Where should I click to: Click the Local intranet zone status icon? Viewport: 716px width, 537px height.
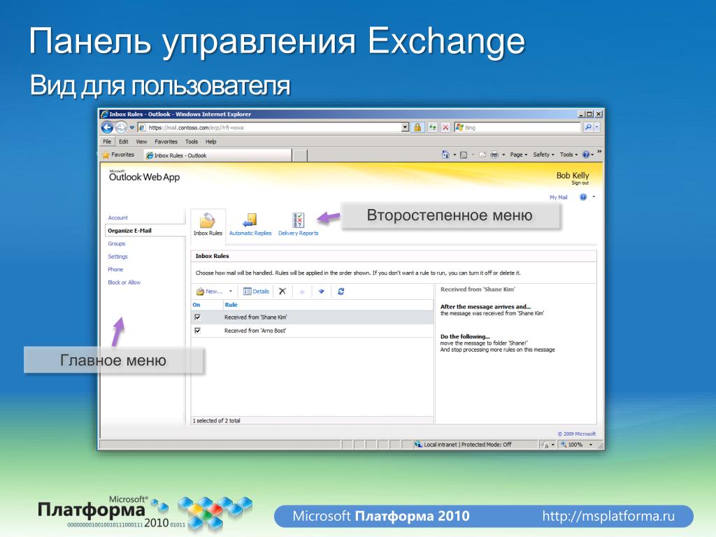click(x=418, y=444)
